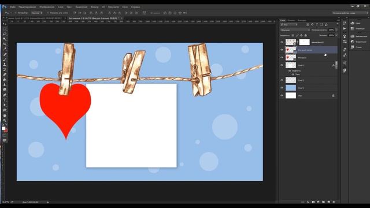The image size is (370, 208).
Task: Select the Eraser tool
Action: click(5, 75)
